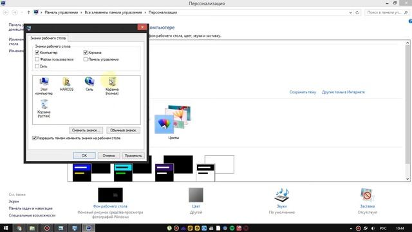412x232 pixels.
Task: Select the Сеть globe icon in icon list
Action: pos(89,84)
